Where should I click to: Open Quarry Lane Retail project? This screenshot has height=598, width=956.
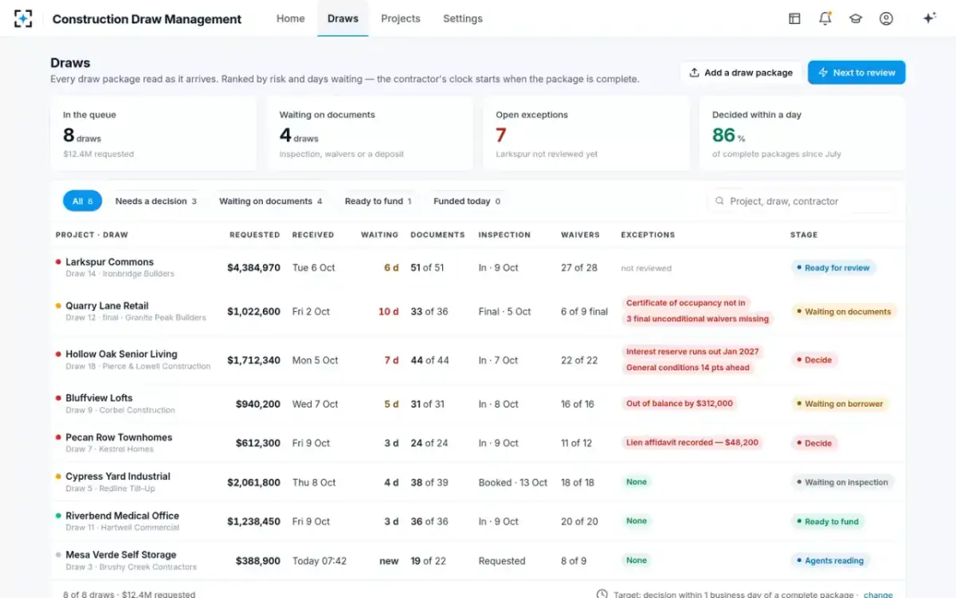point(107,305)
